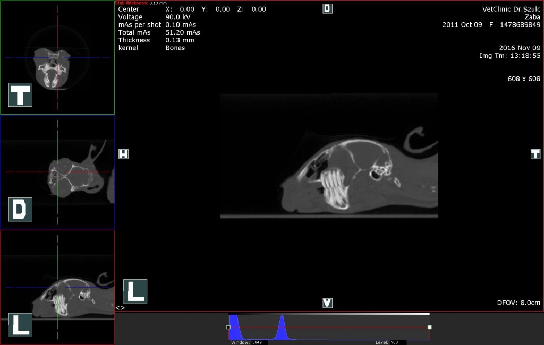The height and width of the screenshot is (345, 544).
Task: Click the <> arrows icon below the main L badge
Action: tap(120, 308)
